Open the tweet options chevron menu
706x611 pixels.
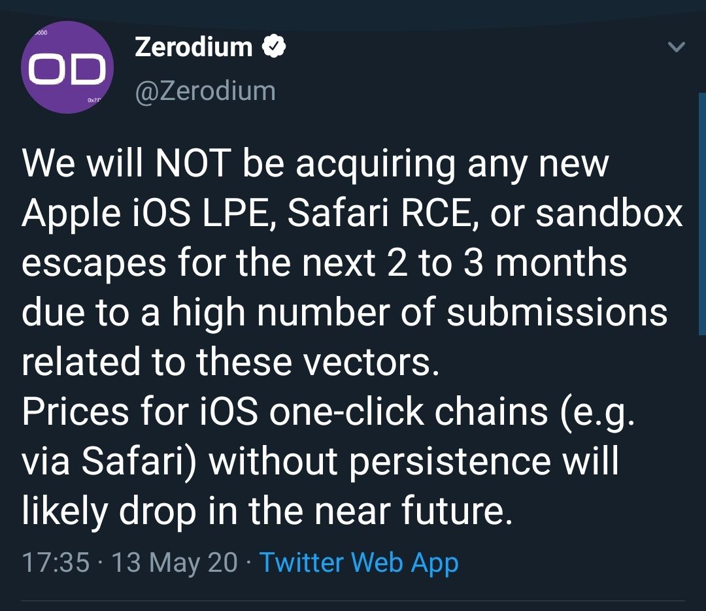pyautogui.click(x=677, y=48)
